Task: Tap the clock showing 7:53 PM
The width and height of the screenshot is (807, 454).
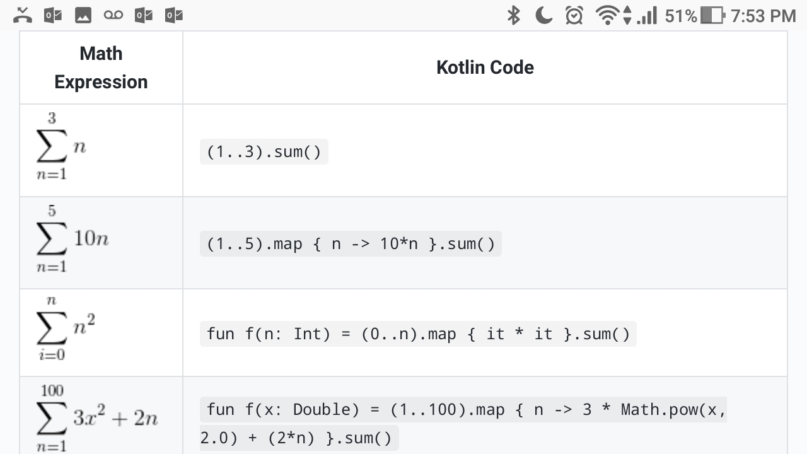Action: [765, 16]
